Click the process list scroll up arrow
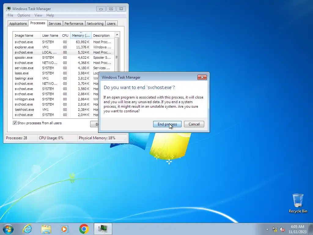 pyautogui.click(x=117, y=35)
